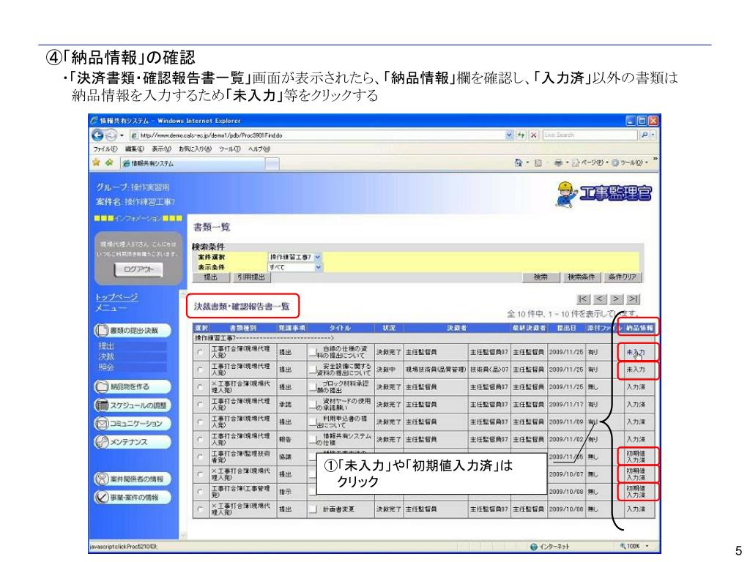Image resolution: width=750 pixels, height=562 pixels.
Task: Open the 表示条件 dropdown showing すべて
Action: point(294,267)
